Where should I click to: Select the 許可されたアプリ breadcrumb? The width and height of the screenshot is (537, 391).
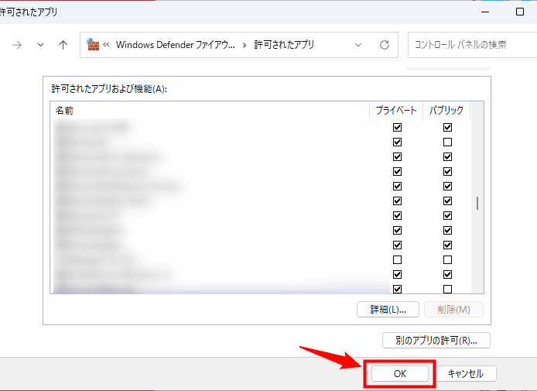point(284,45)
